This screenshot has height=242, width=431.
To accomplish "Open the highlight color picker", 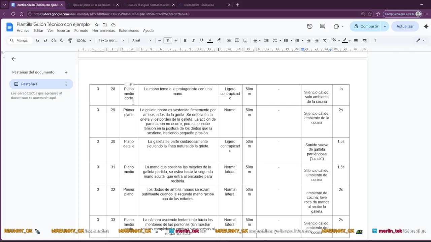I will coord(219,40).
